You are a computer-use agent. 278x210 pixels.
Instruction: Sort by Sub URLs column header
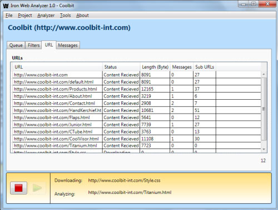pyautogui.click(x=205, y=67)
